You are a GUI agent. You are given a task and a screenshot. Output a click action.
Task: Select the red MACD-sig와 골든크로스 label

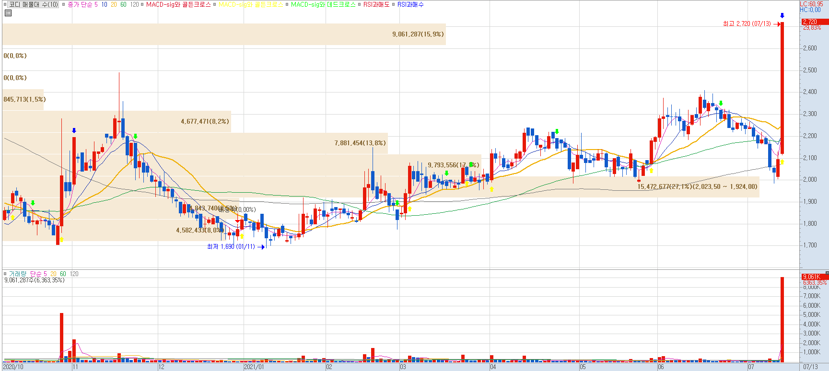click(x=178, y=5)
